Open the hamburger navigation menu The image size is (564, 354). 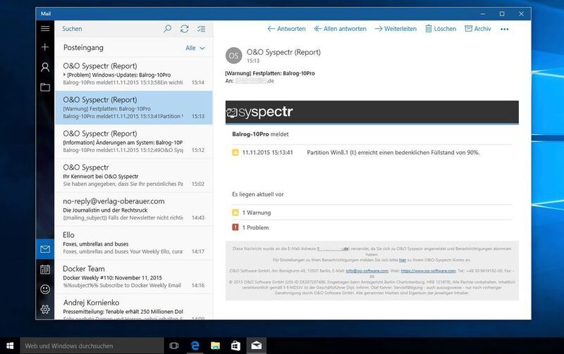(45, 28)
